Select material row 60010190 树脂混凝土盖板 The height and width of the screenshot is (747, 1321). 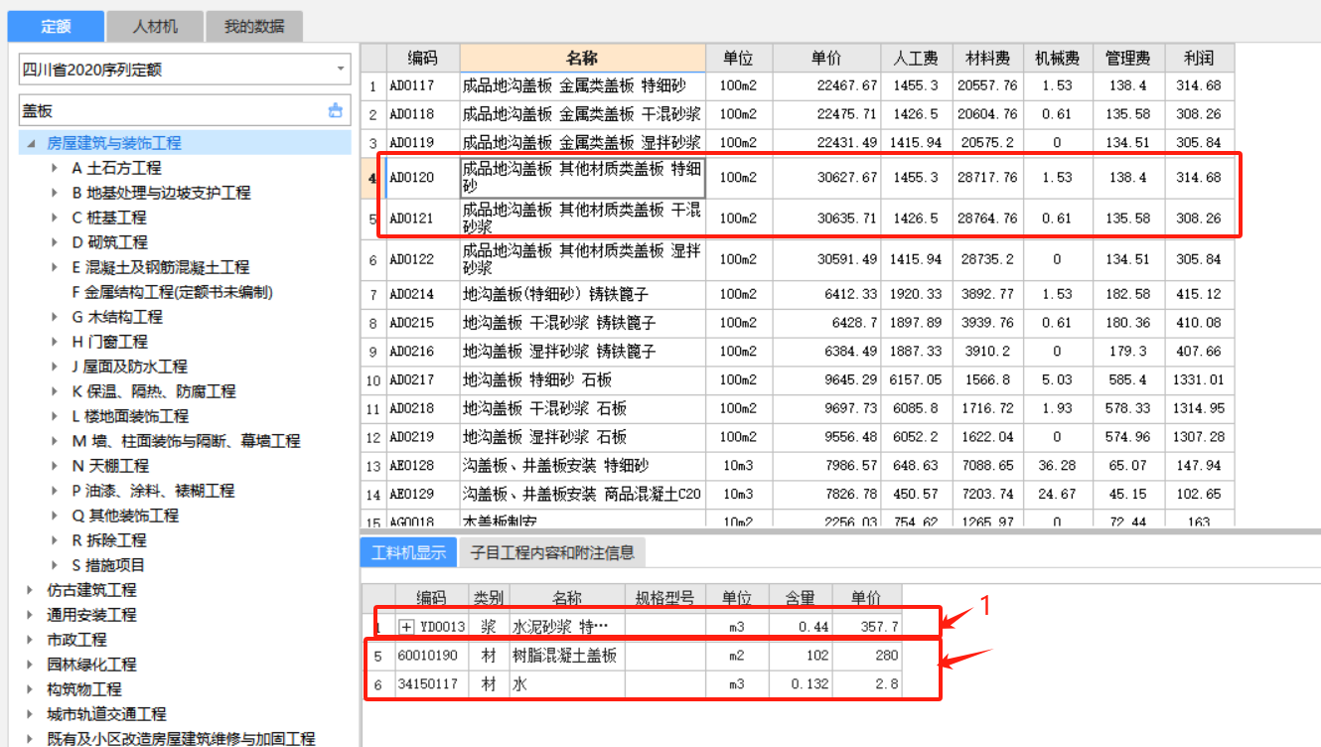(x=632, y=656)
